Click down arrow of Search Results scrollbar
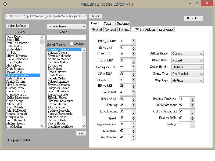 coord(84,126)
